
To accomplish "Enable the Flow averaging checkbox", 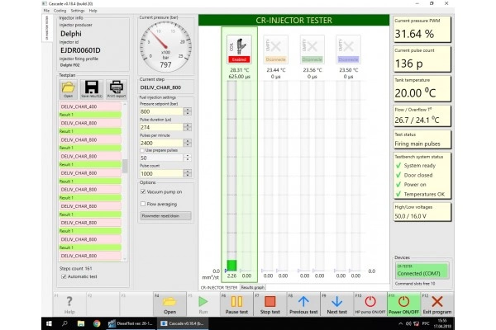I will tap(143, 204).
